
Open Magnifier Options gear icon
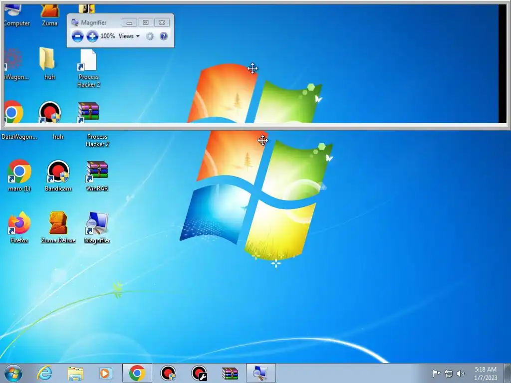tap(150, 36)
